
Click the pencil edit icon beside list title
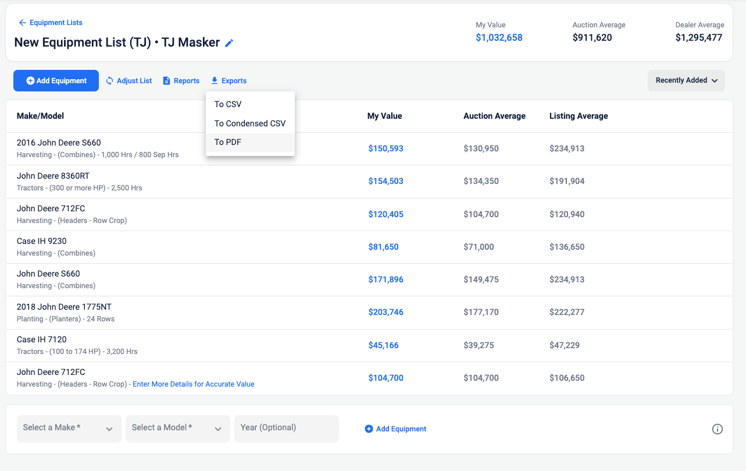(x=229, y=43)
